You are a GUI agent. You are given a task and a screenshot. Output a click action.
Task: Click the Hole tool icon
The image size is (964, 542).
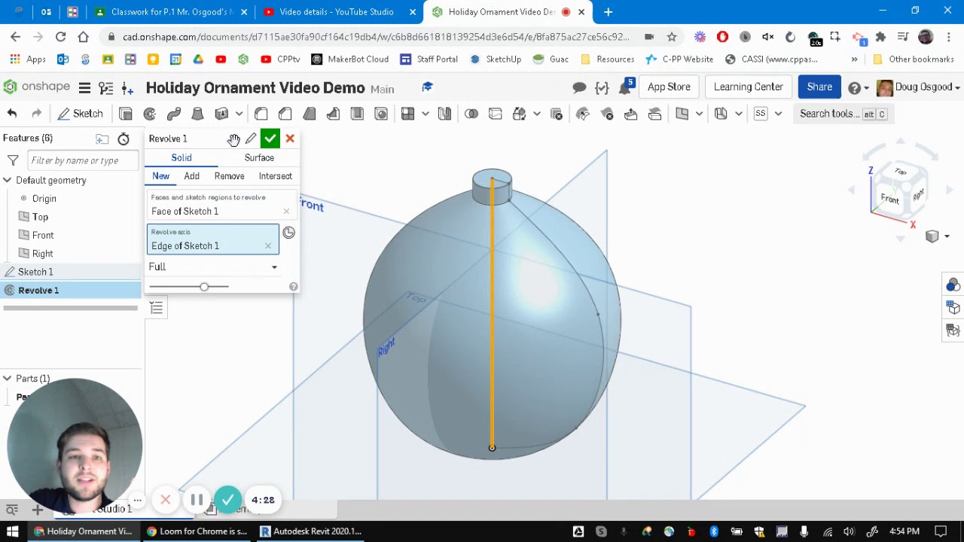point(381,114)
